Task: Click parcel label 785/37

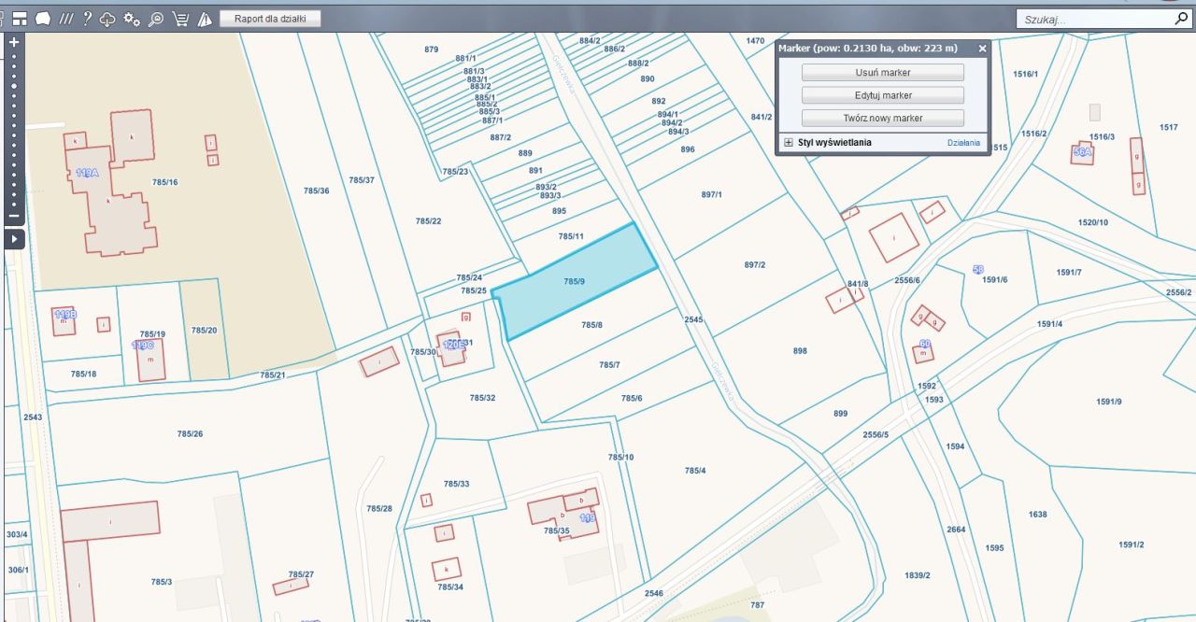Action: (362, 180)
